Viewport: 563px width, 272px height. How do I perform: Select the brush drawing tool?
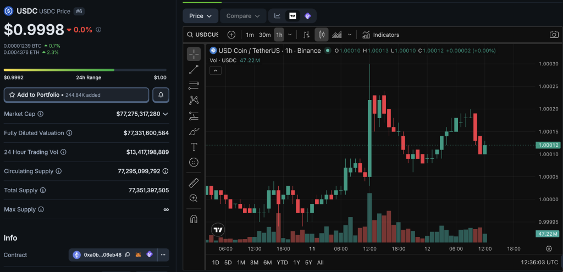194,131
